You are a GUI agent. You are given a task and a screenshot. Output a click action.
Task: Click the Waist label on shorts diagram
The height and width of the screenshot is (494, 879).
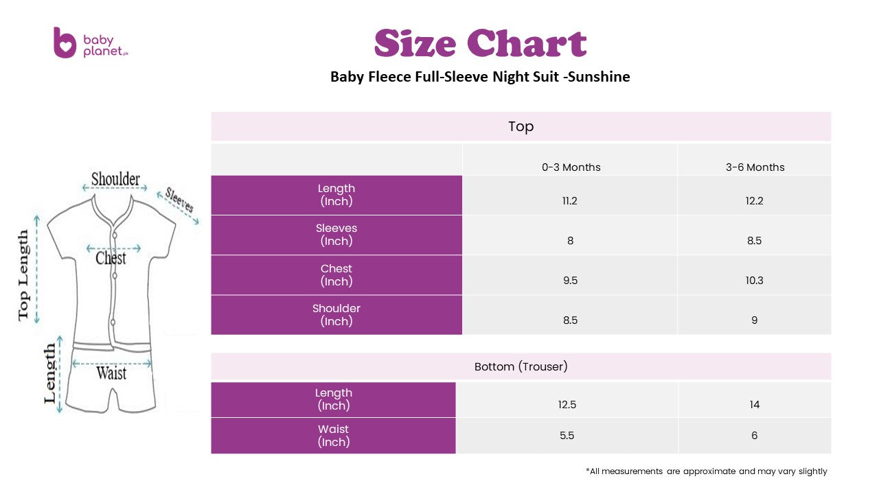(x=111, y=373)
